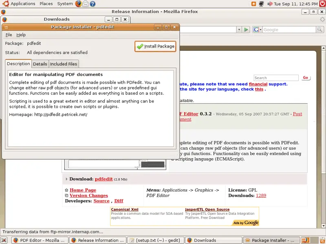This screenshot has height=244, width=326.
Task: Click the Diff developers link
Action: [x=119, y=201]
